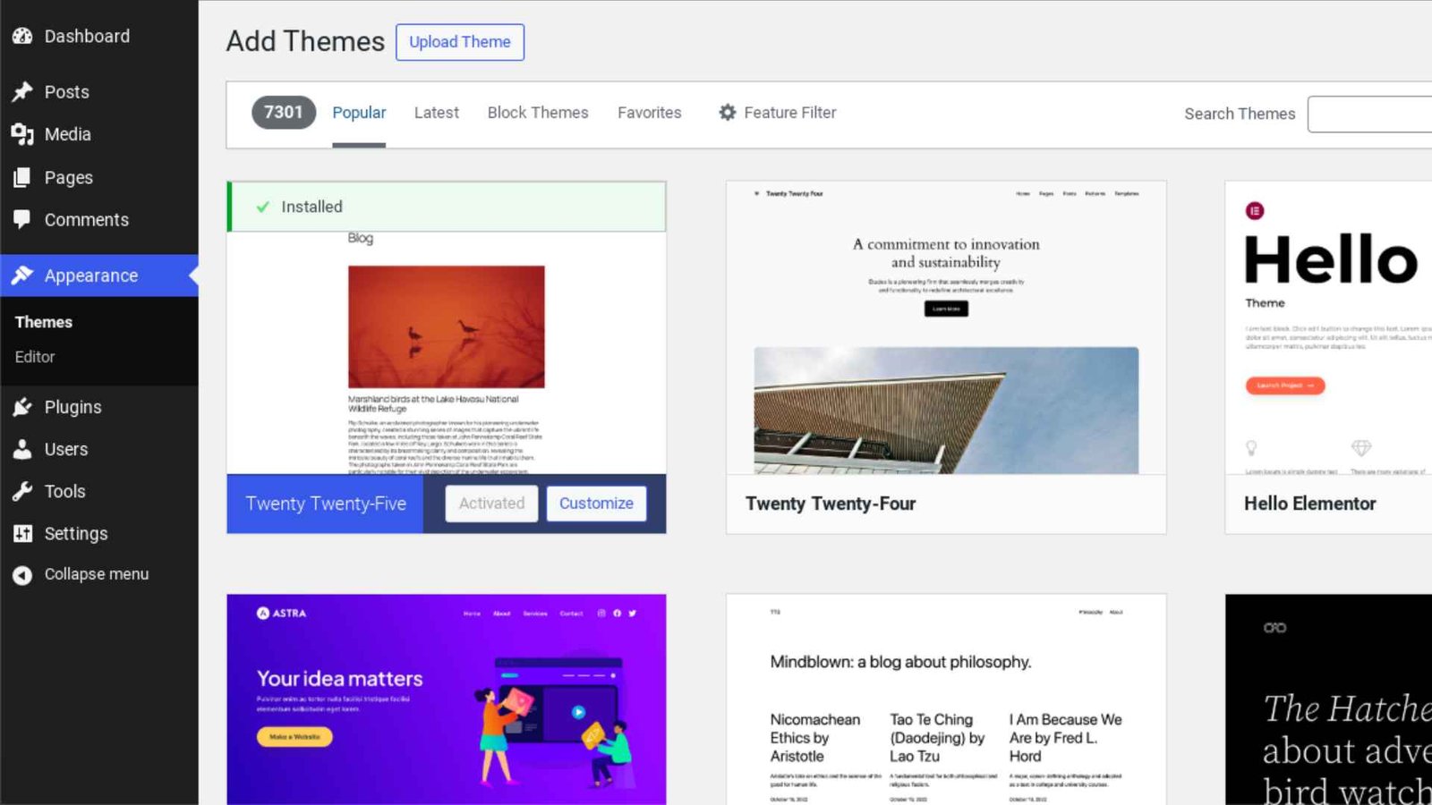Viewport: 1432px width, 805px height.
Task: Click the 7301 theme count badge
Action: (284, 113)
